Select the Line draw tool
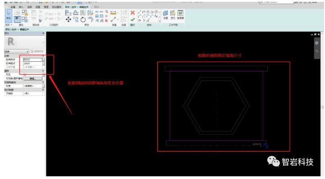The image size is (325, 179). pos(140,12)
